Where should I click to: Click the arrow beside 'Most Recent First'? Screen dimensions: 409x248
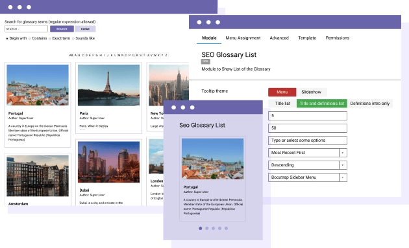coord(343,153)
